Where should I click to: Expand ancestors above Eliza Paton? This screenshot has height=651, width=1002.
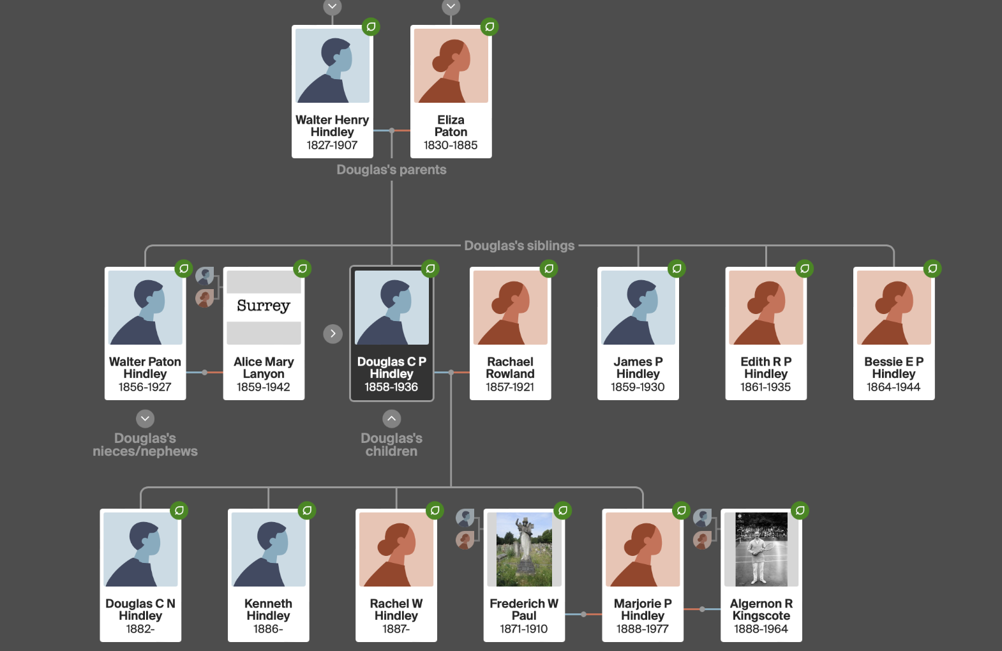pyautogui.click(x=451, y=6)
